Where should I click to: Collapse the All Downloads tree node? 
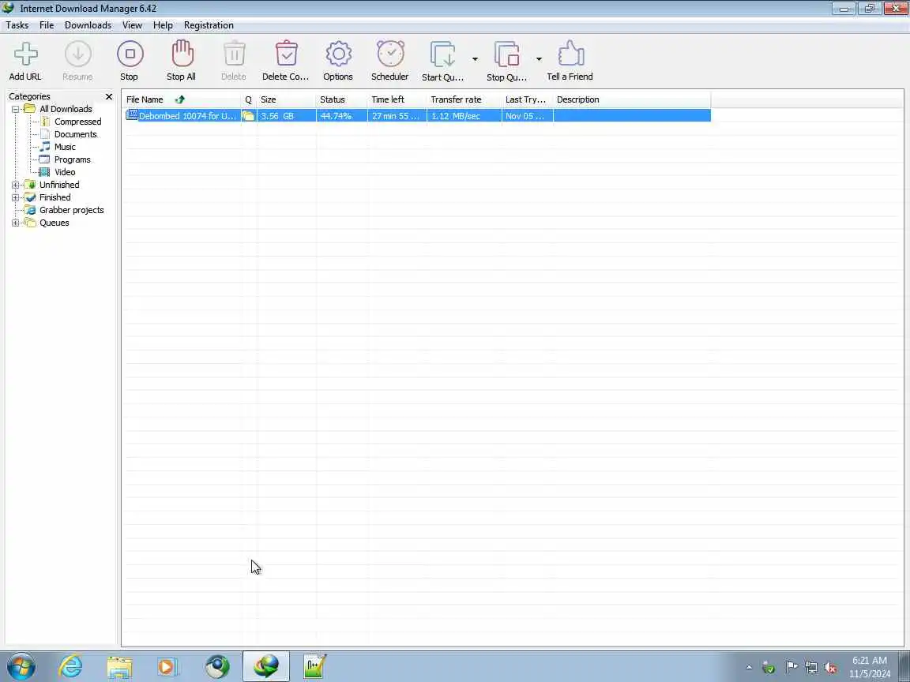tap(16, 109)
